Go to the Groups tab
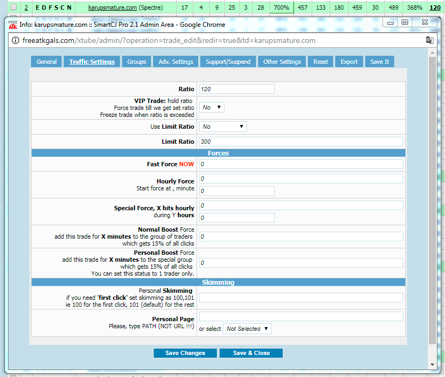Image resolution: width=445 pixels, height=377 pixels. 137,62
